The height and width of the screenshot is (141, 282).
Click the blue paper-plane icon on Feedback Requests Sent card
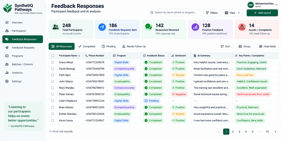(x=102, y=27)
